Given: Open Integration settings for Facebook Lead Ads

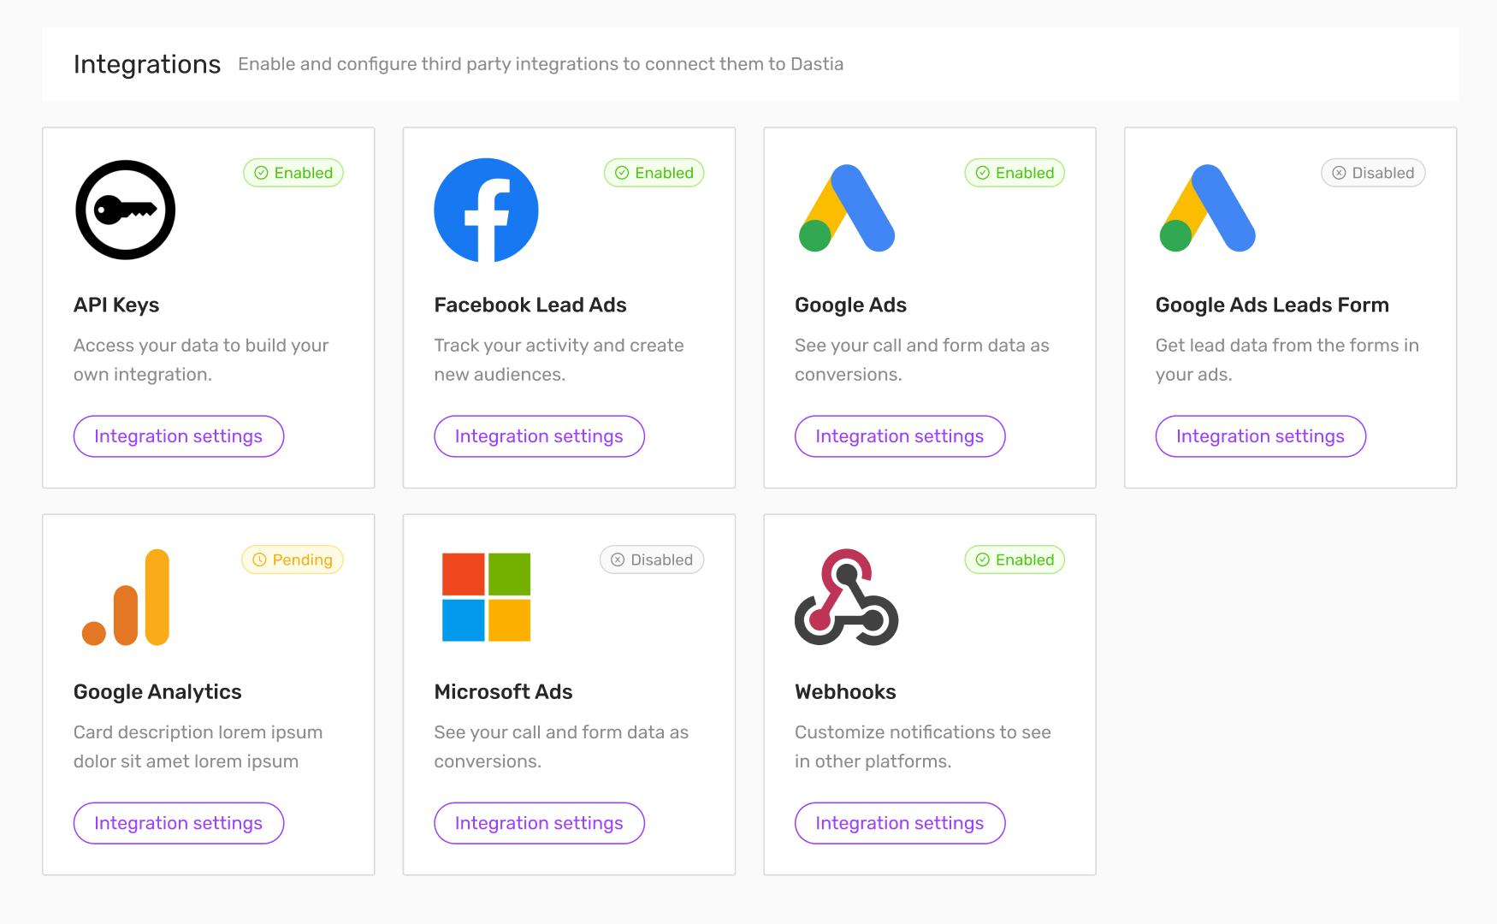Looking at the screenshot, I should pos(539,436).
